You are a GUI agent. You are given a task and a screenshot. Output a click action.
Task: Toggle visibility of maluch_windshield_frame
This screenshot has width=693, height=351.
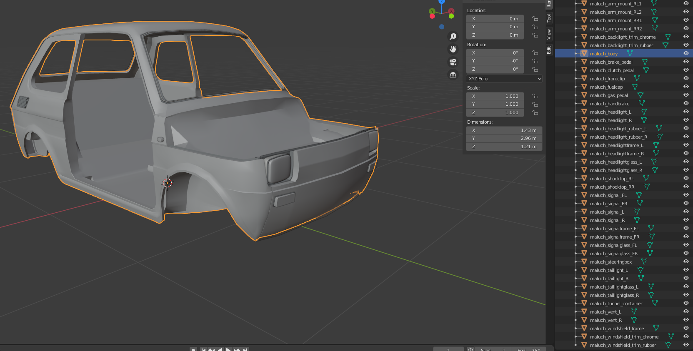click(x=686, y=328)
